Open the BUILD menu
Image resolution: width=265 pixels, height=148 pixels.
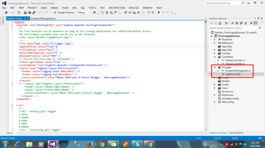click(x=44, y=8)
